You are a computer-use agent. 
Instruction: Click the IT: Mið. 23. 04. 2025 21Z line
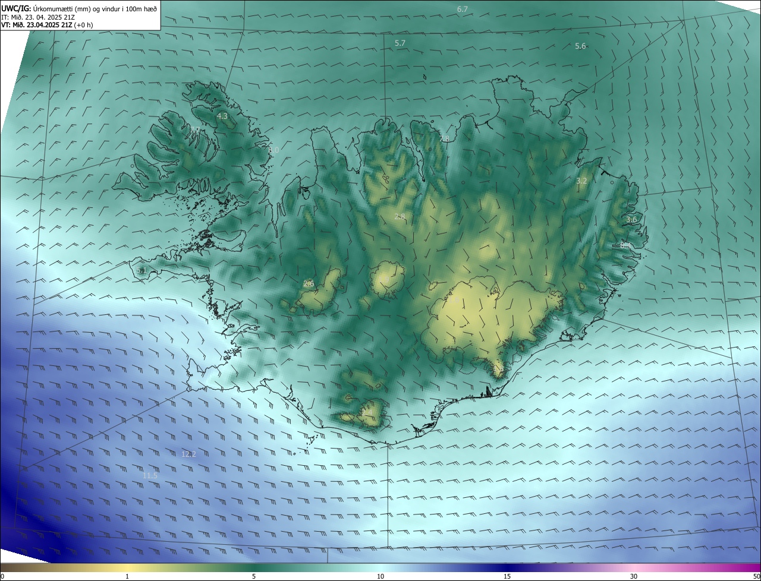click(x=37, y=17)
